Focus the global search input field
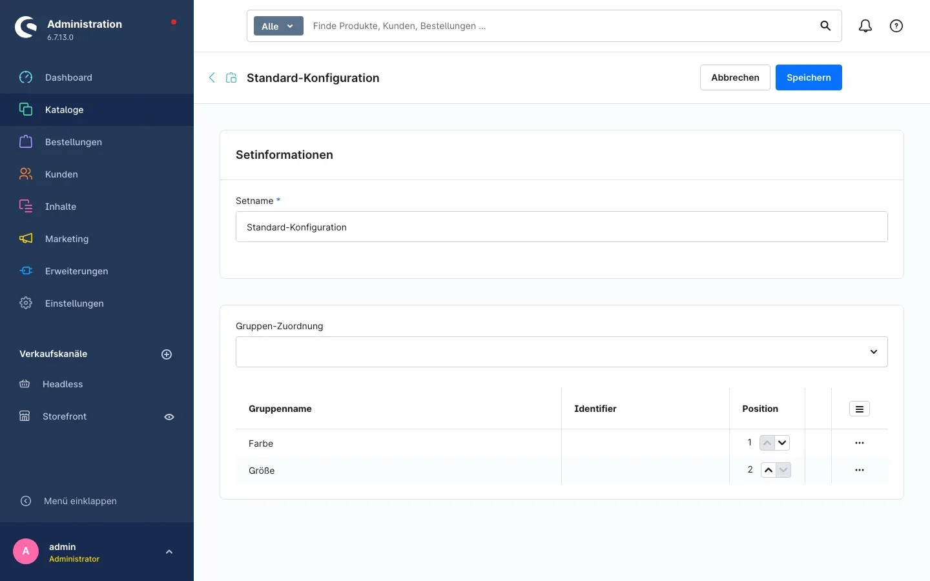The image size is (930, 581). coord(559,26)
